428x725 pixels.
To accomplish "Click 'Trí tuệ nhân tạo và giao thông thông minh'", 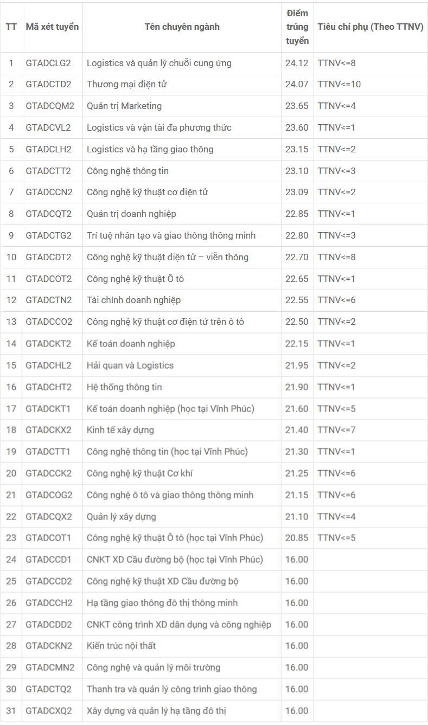I will click(171, 236).
